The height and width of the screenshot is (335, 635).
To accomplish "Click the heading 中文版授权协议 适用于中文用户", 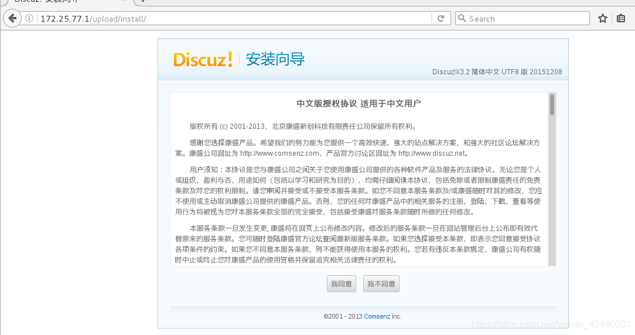I will coord(359,104).
